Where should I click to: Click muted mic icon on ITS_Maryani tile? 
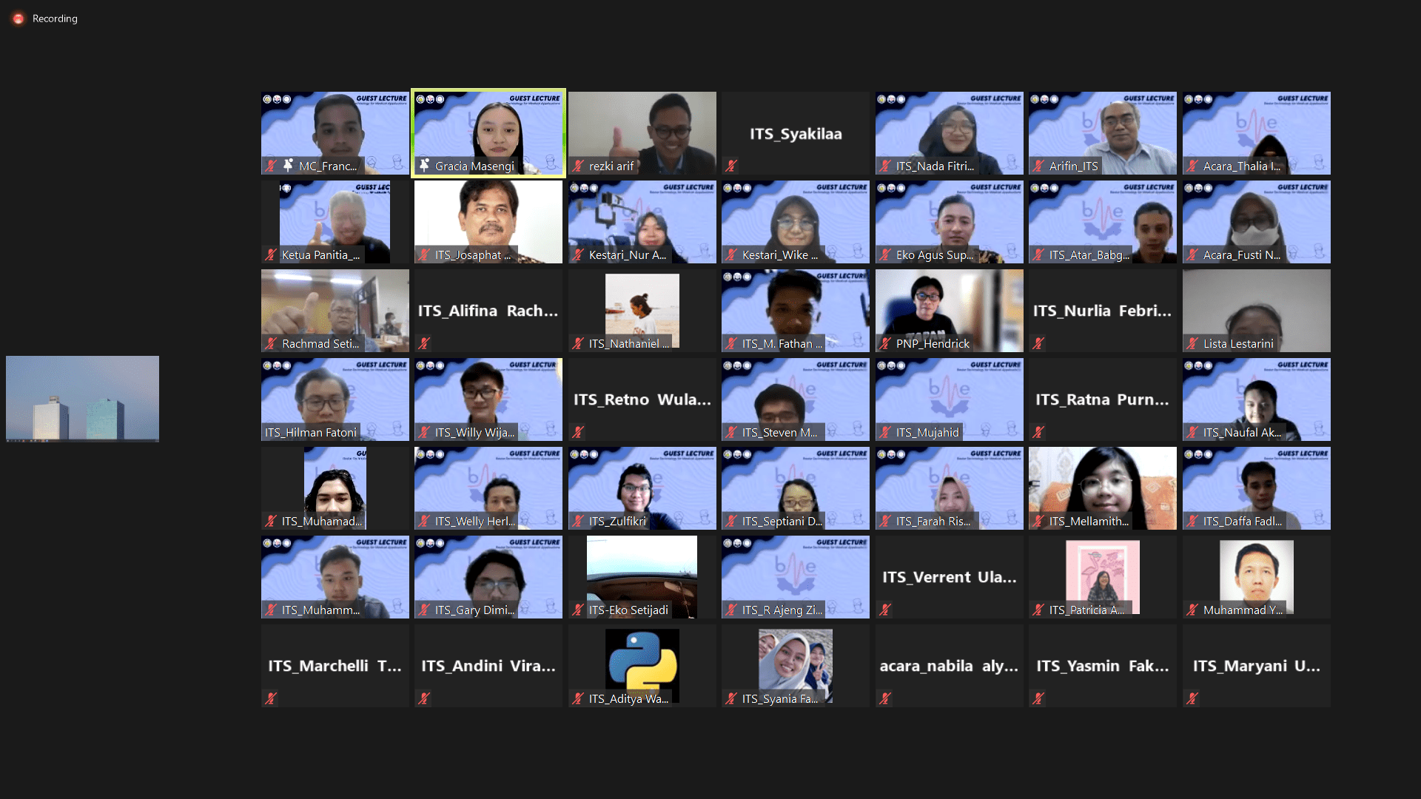(x=1192, y=698)
